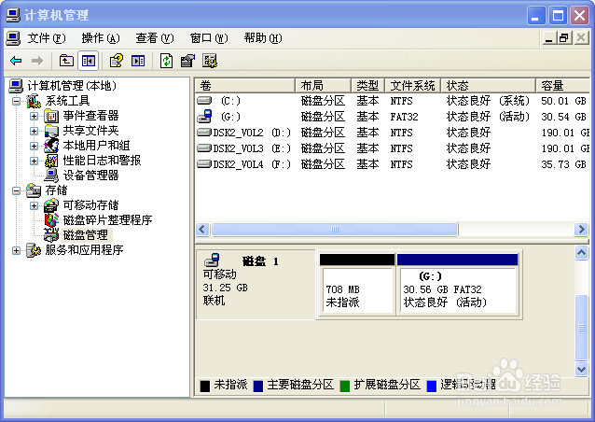Screen dimensions: 595x422
Task: Click the 本地用户和组 tree icon
Action: [51, 146]
